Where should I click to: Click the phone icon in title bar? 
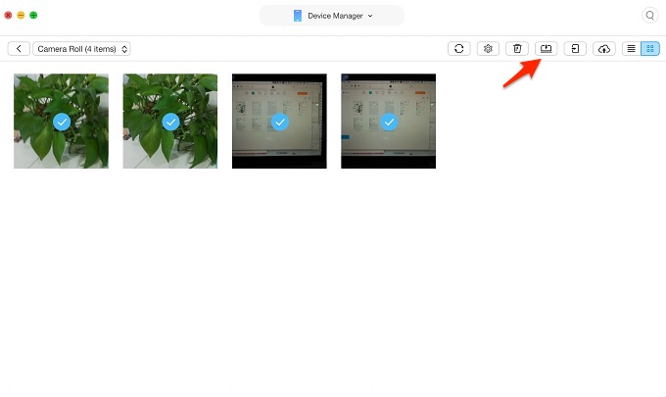pos(297,16)
